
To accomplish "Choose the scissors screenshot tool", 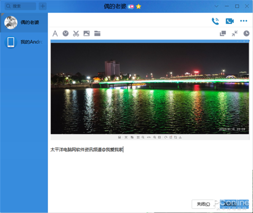I will pyautogui.click(x=76, y=33).
